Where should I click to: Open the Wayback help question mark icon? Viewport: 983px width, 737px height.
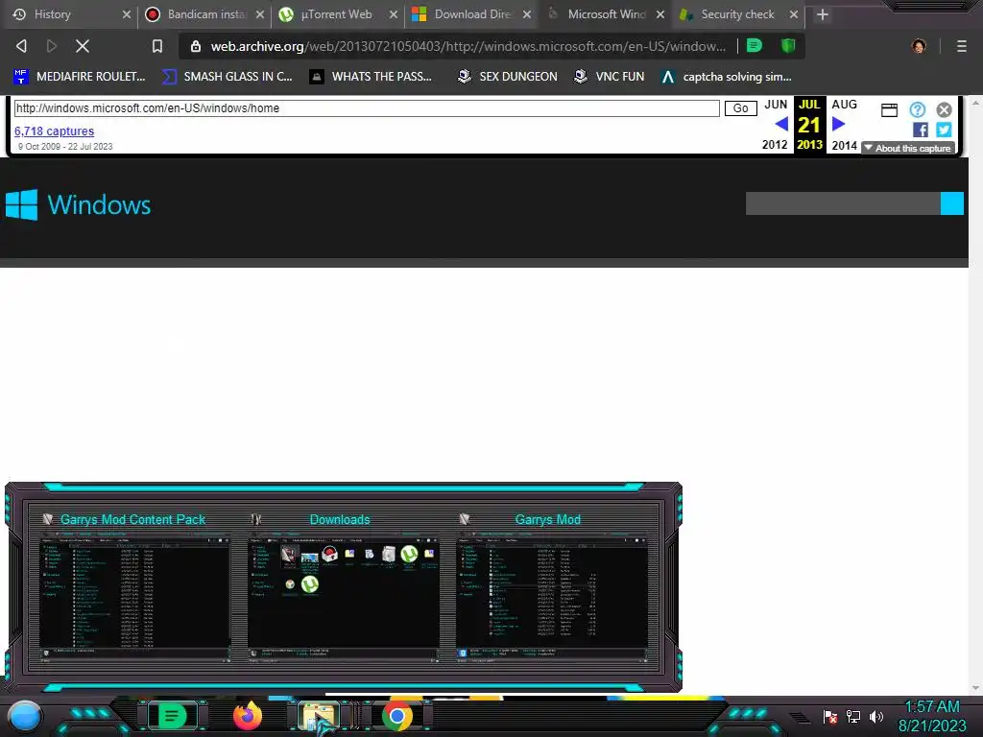click(x=917, y=110)
